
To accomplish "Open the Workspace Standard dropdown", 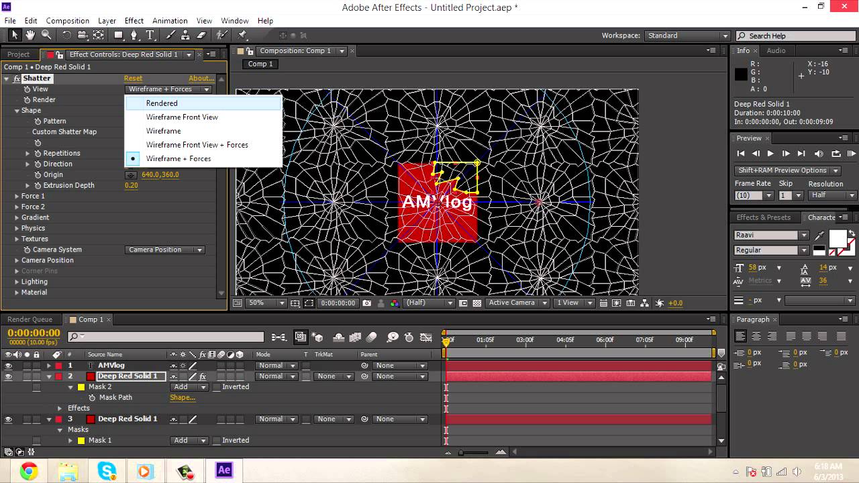I will 687,36.
